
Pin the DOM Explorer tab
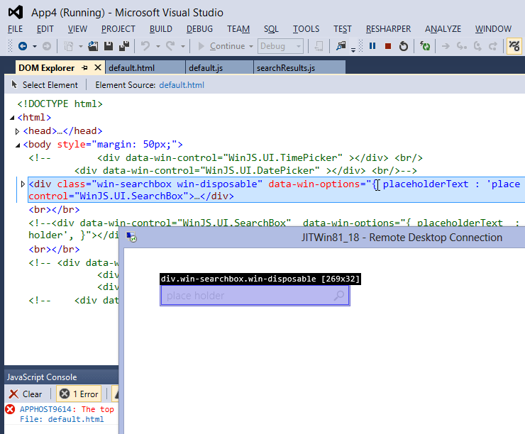(84, 68)
